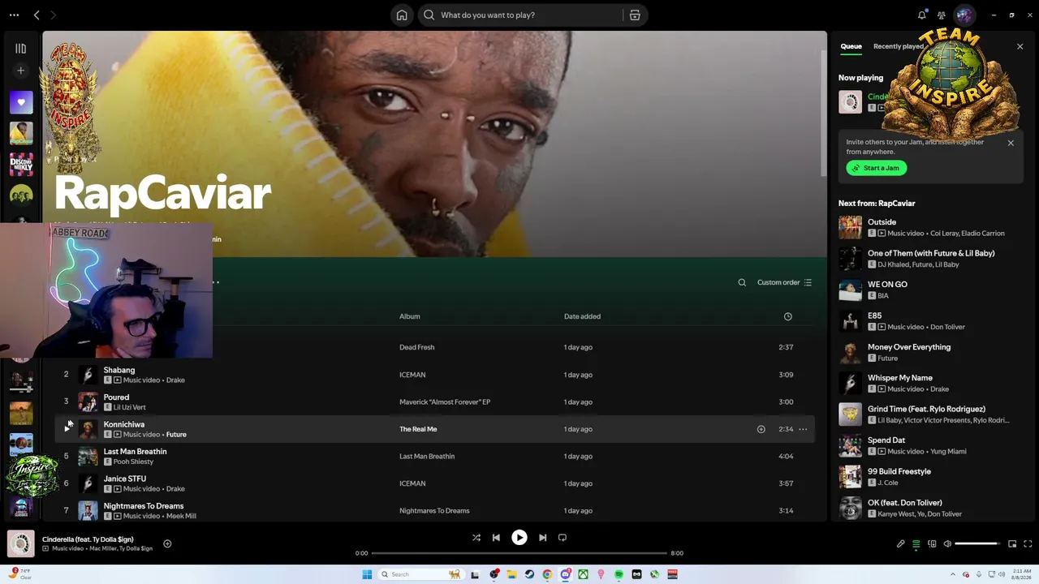Sort tracks by Date added column

(x=582, y=316)
